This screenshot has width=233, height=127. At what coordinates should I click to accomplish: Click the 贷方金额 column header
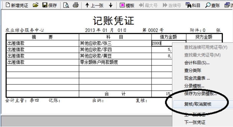tap(204, 37)
